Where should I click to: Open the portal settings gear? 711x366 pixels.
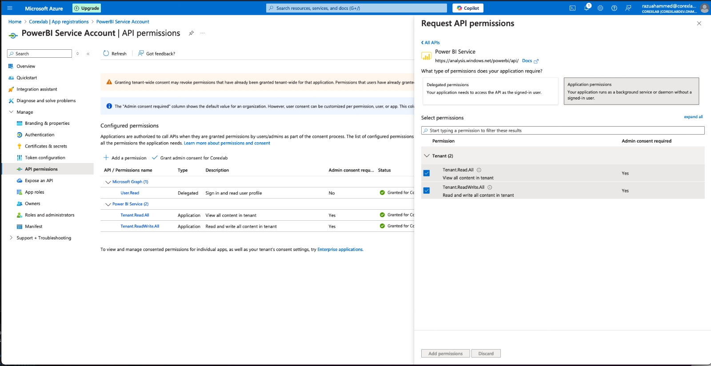pyautogui.click(x=600, y=8)
